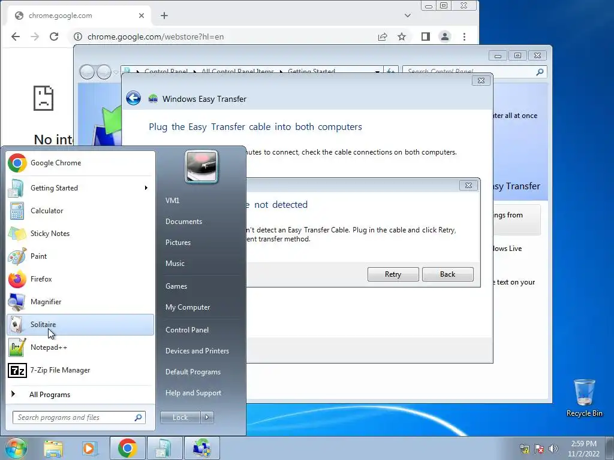Open the VM1 user folder
The image size is (614, 460).
(172, 200)
